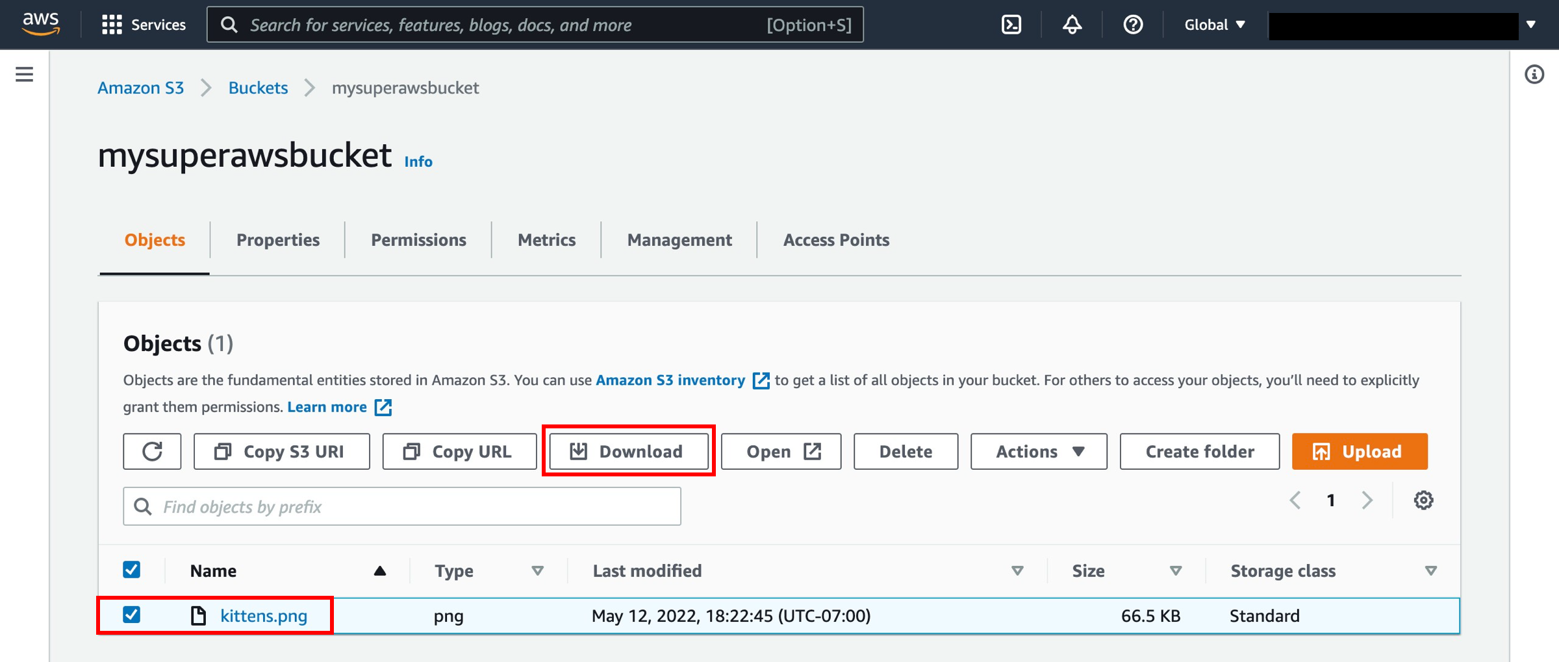This screenshot has height=662, width=1559.
Task: Click the help question mark icon
Action: 1133,25
